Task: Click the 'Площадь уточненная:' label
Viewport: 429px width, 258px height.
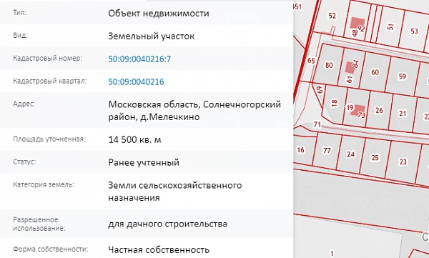Action: click(49, 139)
